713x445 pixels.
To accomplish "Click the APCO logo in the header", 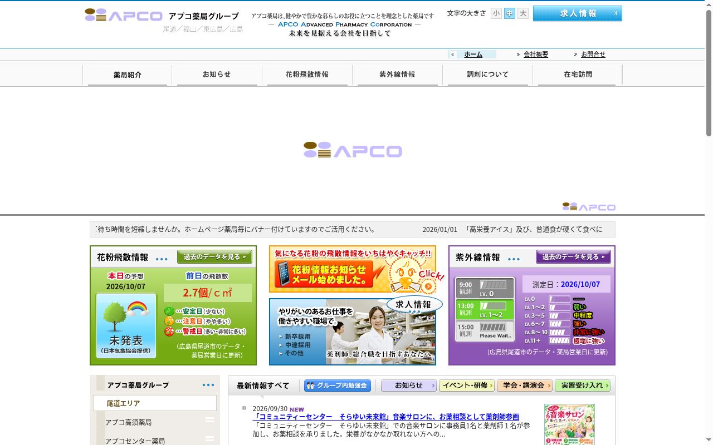I will click(124, 15).
